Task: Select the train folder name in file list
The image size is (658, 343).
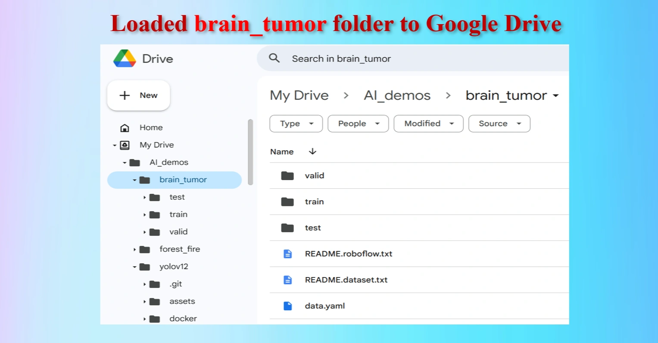Action: (x=315, y=202)
